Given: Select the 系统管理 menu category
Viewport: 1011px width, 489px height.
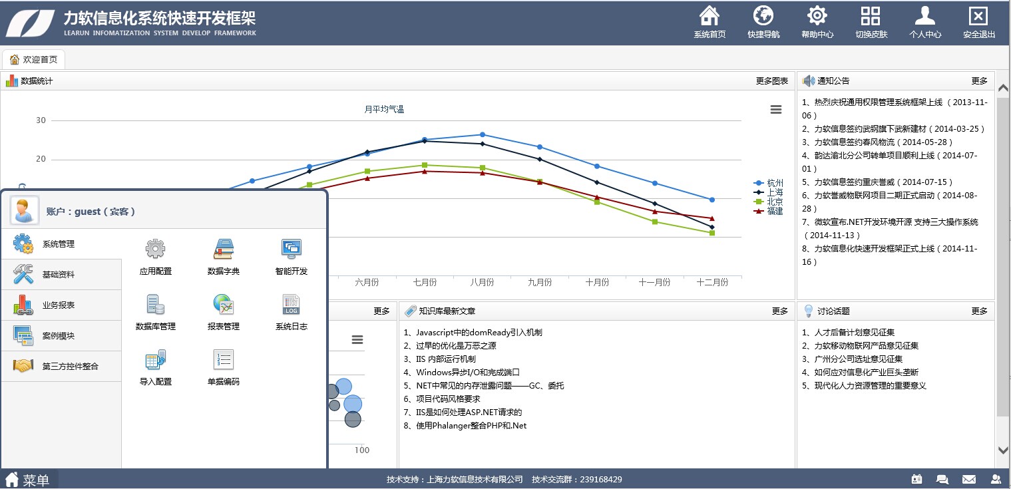Looking at the screenshot, I should [61, 244].
